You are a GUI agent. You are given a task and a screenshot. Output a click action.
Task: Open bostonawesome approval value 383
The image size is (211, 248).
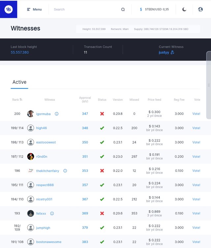click(85, 242)
